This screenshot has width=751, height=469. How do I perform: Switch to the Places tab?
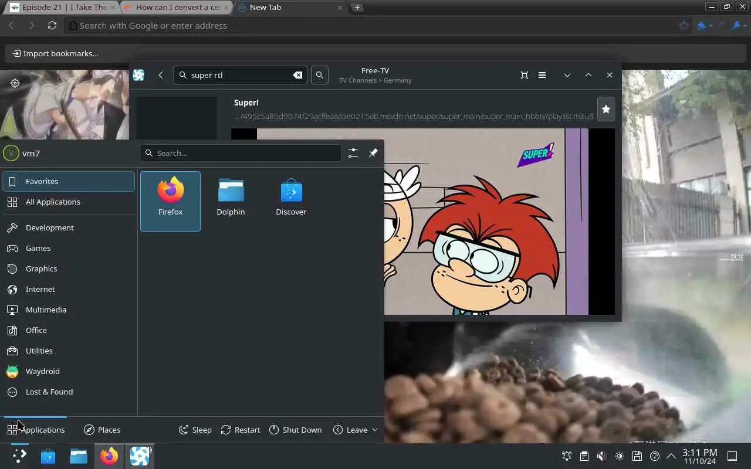[x=102, y=430]
